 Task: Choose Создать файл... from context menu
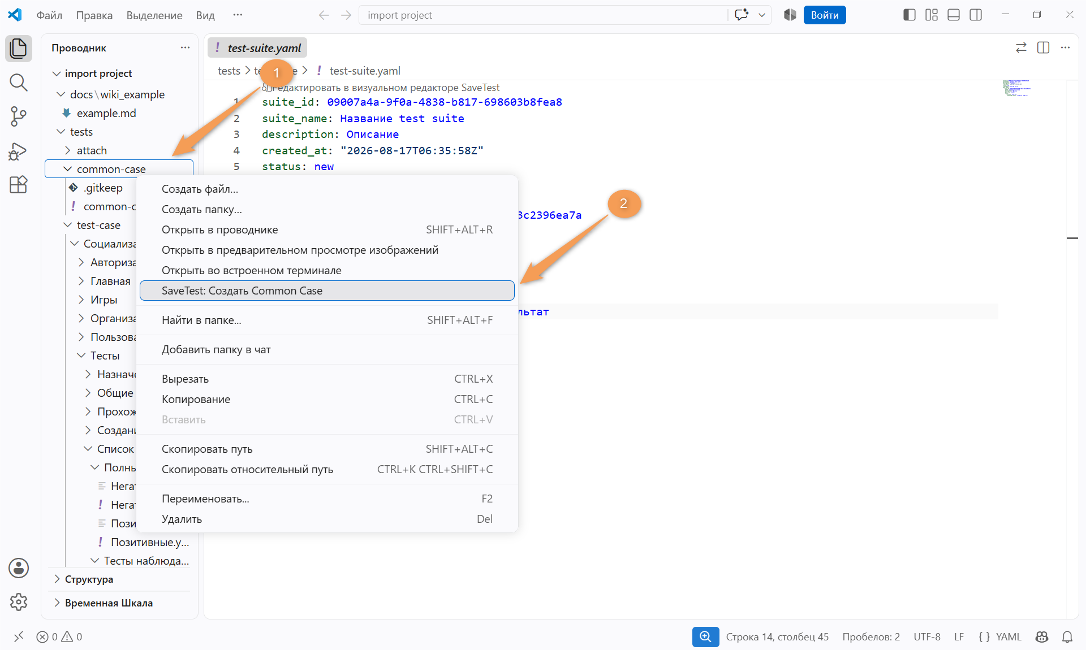tap(327, 189)
